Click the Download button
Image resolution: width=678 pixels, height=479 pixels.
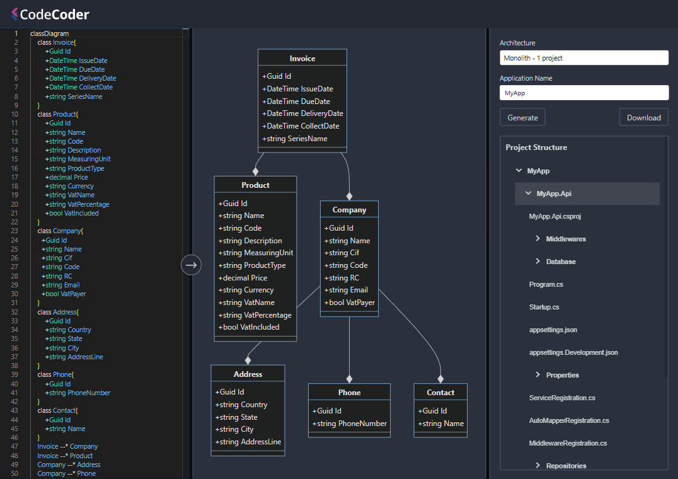[643, 117]
